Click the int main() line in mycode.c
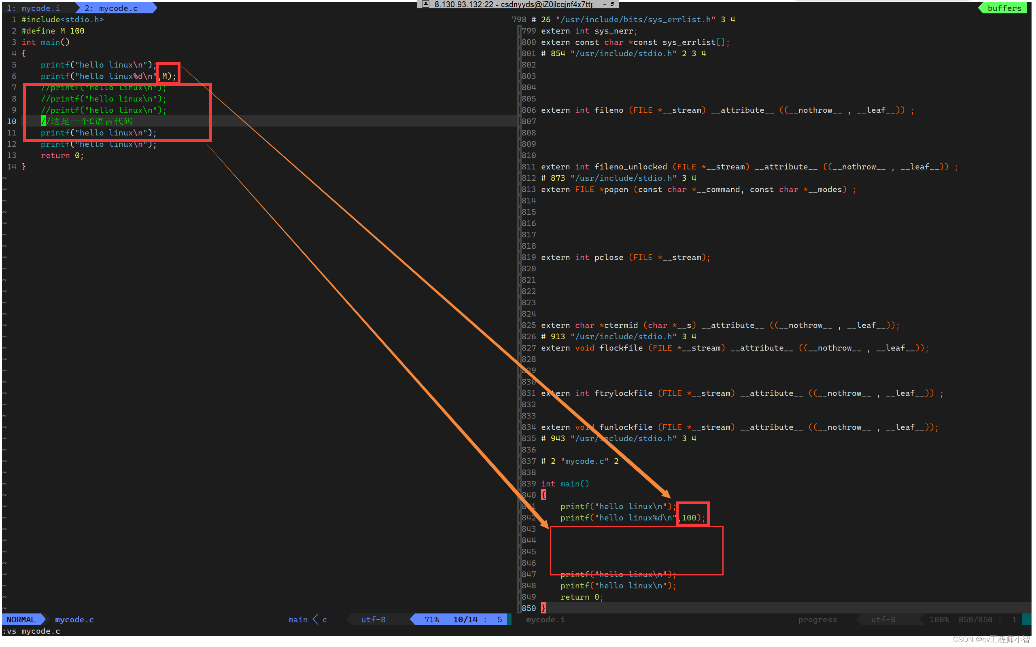Image resolution: width=1036 pixels, height=647 pixels. [45, 42]
